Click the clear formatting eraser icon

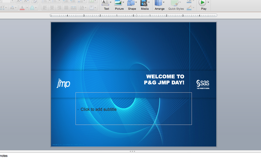pyautogui.click(x=35, y=1)
